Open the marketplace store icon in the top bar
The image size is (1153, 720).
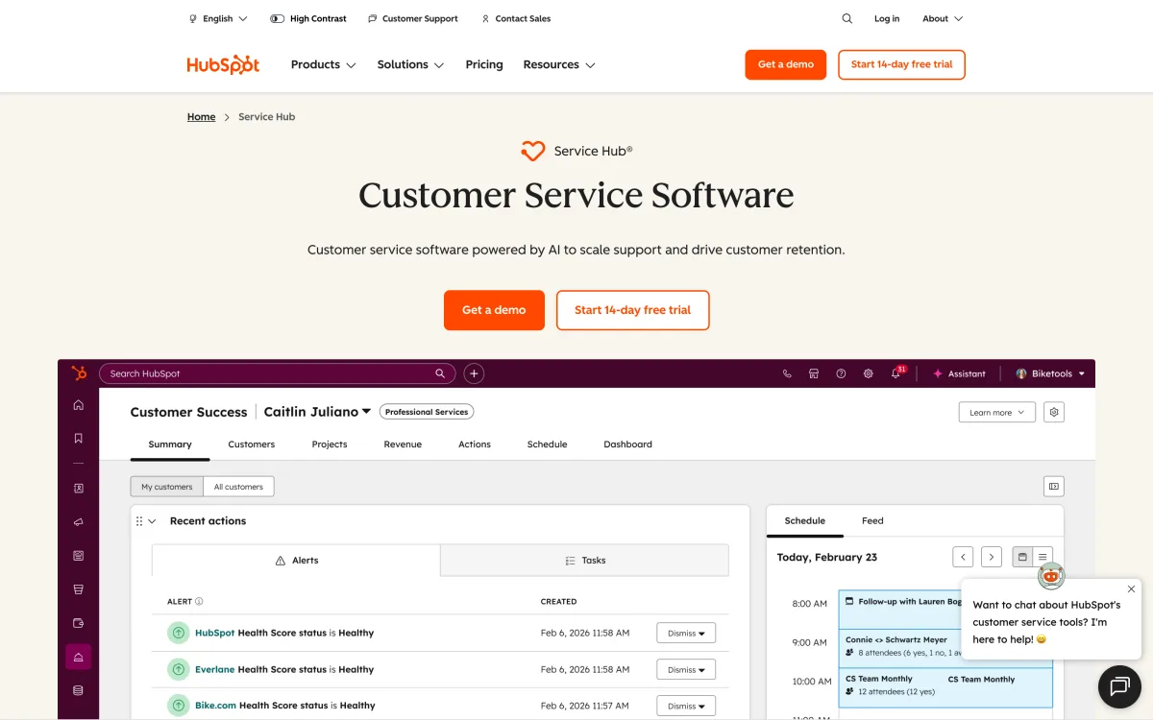click(x=814, y=373)
